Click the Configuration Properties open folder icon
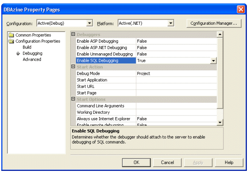 [11, 41]
